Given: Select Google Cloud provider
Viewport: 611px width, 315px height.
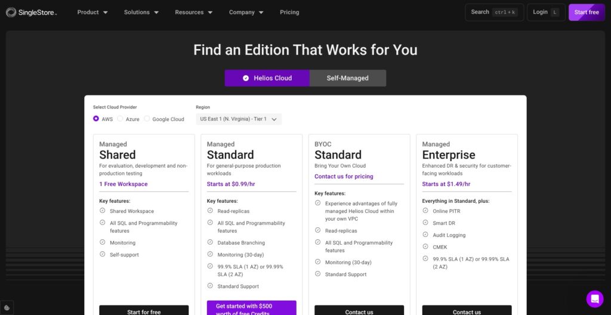Looking at the screenshot, I should coord(147,119).
